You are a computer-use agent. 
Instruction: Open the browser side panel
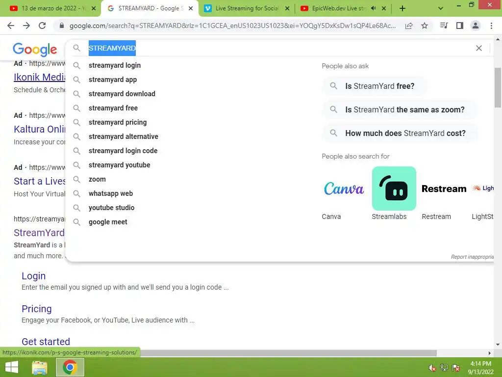tap(460, 26)
